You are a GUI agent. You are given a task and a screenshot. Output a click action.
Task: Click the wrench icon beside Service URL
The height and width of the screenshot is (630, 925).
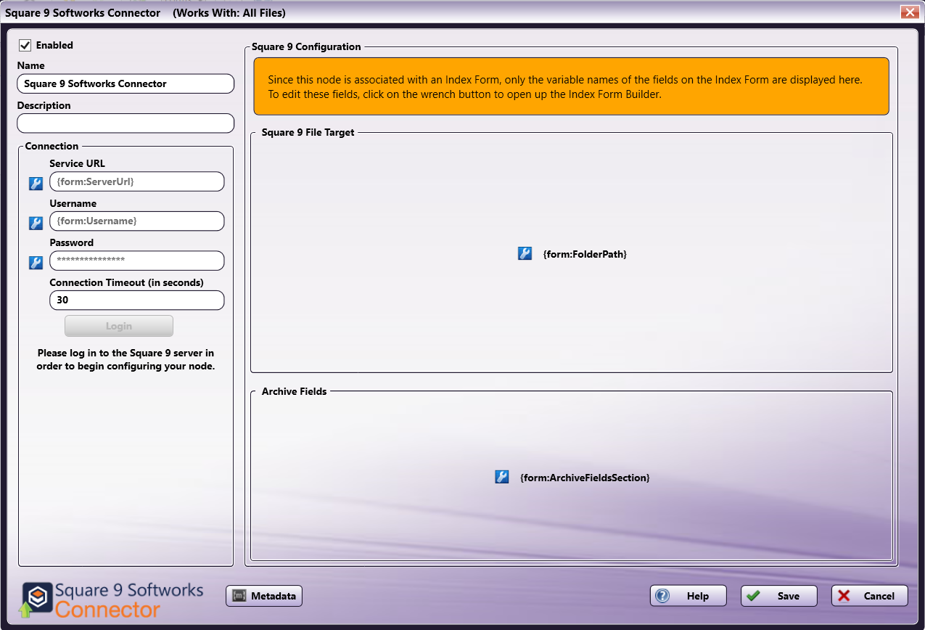pyautogui.click(x=36, y=184)
